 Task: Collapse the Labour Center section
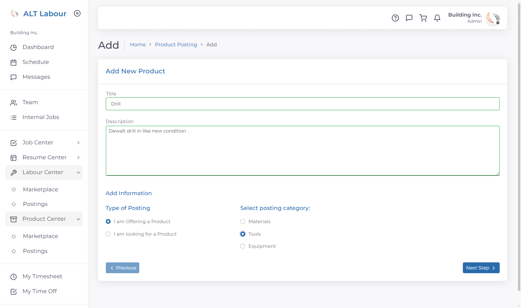[x=44, y=172]
